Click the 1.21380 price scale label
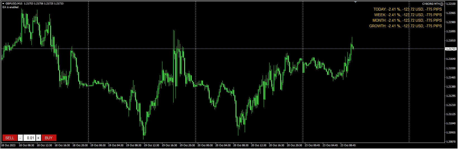 click(451, 86)
